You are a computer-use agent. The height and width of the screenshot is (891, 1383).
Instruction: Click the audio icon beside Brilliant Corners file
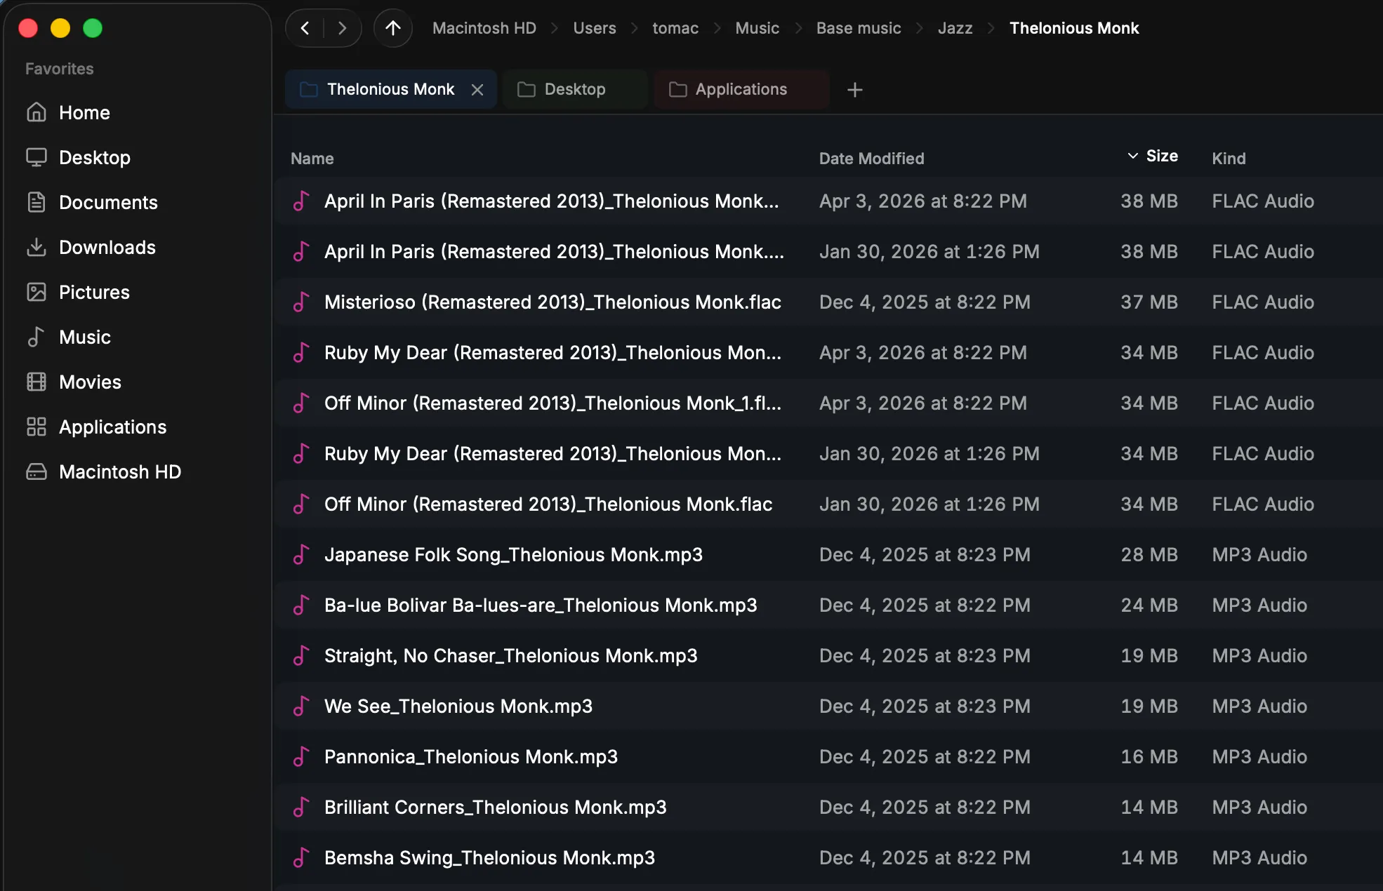[x=301, y=807]
